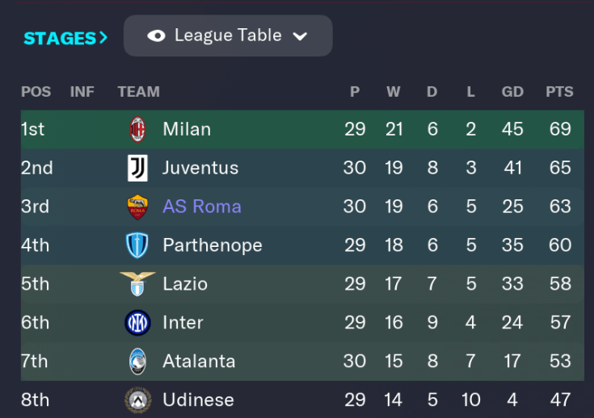This screenshot has width=594, height=418.
Task: Open the League Table view dropdown
Action: tap(228, 36)
